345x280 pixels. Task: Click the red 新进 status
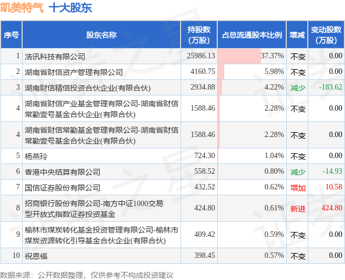(298, 209)
